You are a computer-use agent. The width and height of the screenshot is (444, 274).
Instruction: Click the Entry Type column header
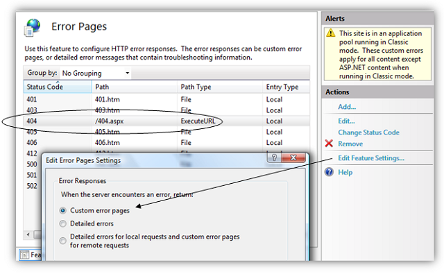pos(286,87)
